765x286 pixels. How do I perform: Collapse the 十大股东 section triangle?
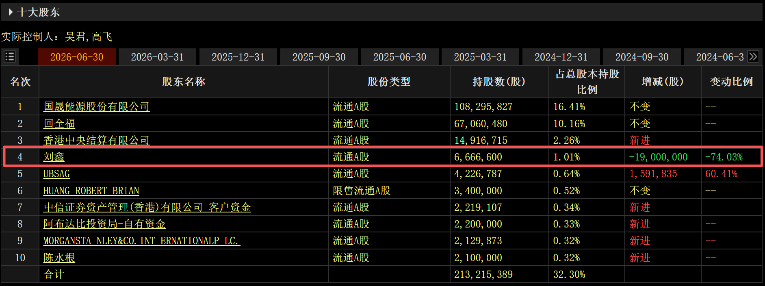(11, 12)
